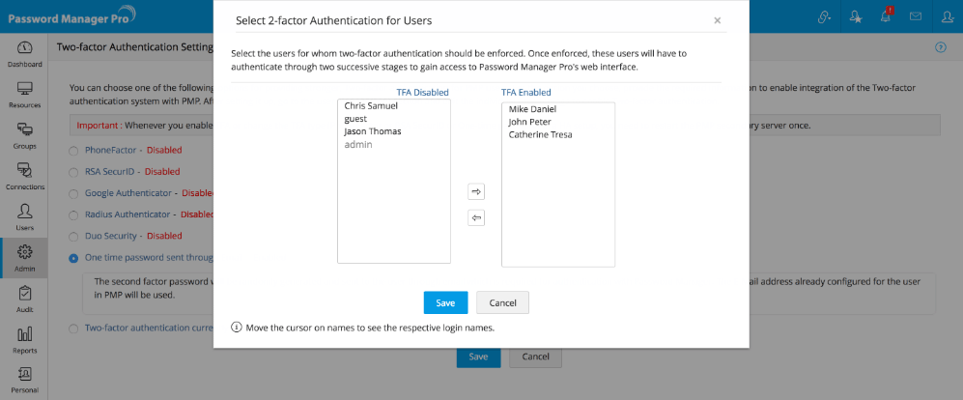Screen dimensions: 963x400
Task: Open the Groups section in sidebar
Action: [24, 135]
